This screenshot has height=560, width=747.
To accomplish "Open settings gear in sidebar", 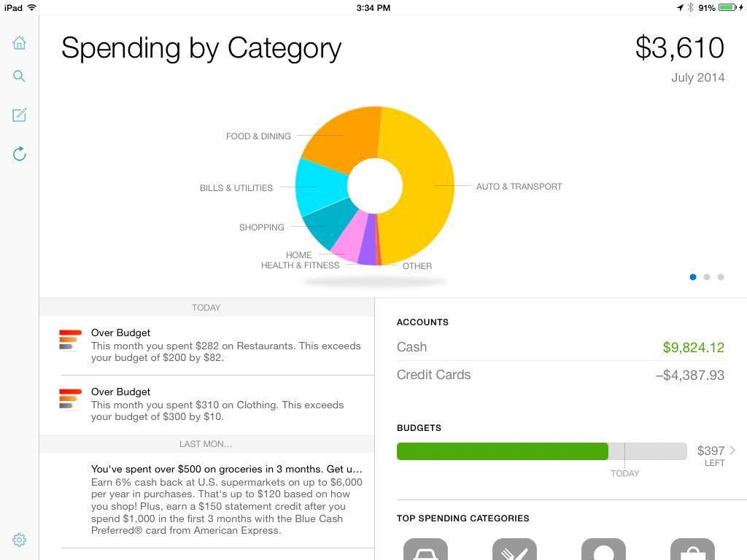I will (20, 540).
